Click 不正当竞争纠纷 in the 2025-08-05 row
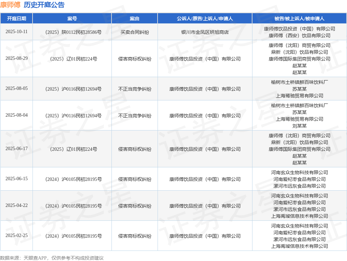Viewport: 347px width, 261px height. (x=135, y=89)
